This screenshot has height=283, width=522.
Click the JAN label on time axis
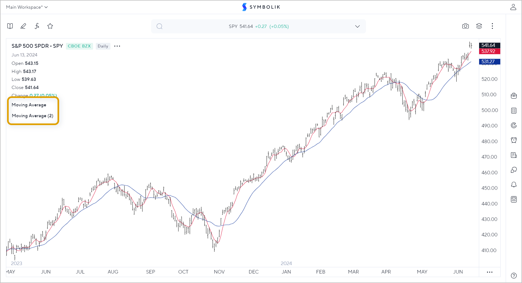tap(286, 272)
